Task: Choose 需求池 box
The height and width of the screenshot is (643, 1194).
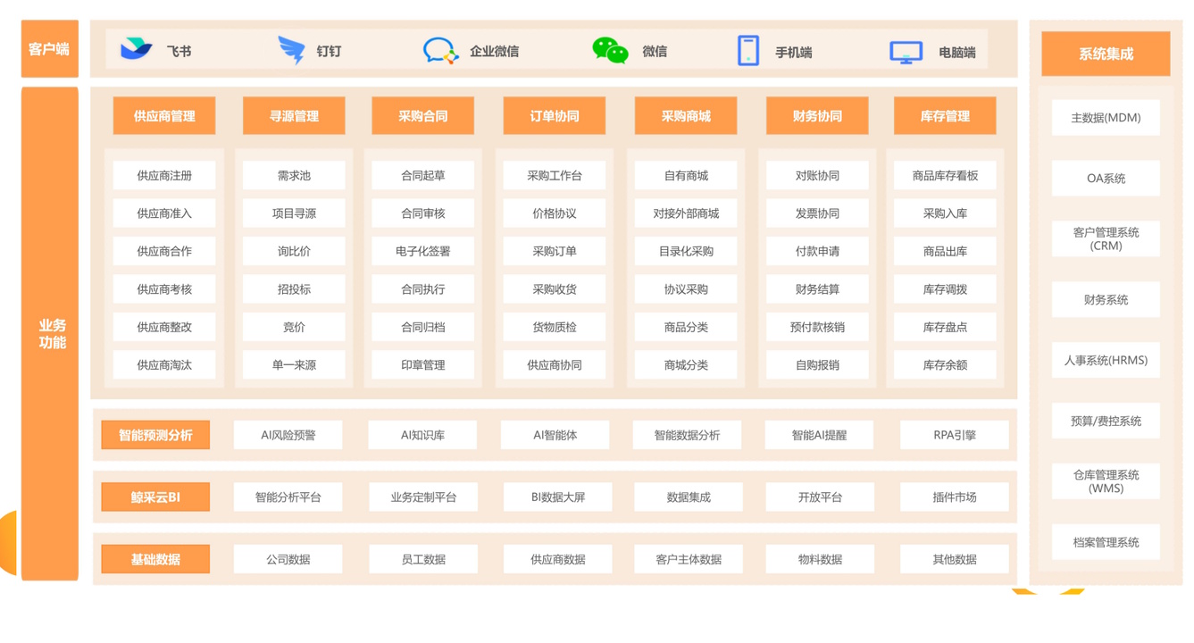Action: point(294,176)
